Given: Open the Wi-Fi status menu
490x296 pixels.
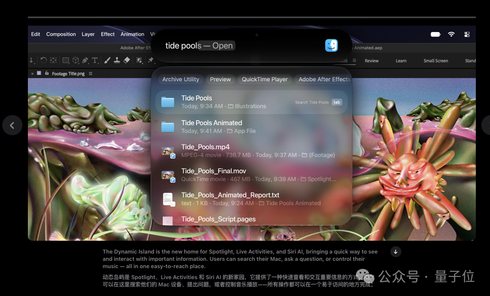Looking at the screenshot, I should click(451, 34).
